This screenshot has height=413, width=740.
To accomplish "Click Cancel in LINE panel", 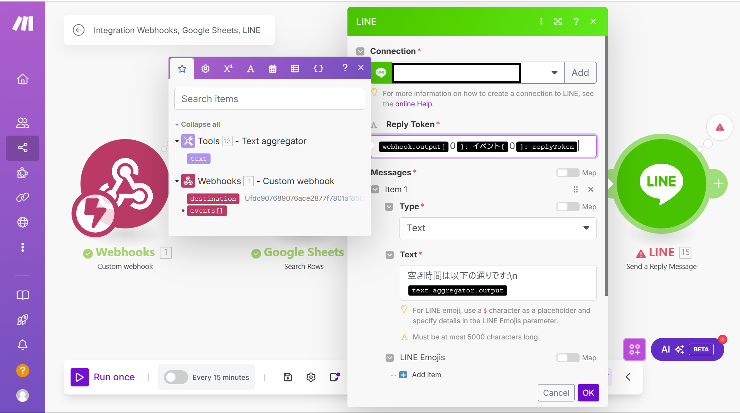I will [x=556, y=393].
